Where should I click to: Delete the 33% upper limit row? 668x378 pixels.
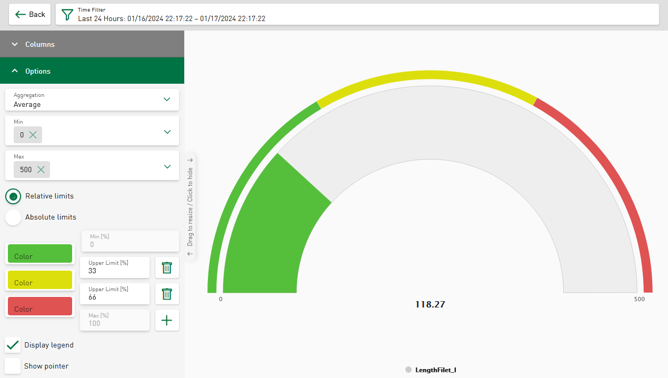pyautogui.click(x=166, y=267)
